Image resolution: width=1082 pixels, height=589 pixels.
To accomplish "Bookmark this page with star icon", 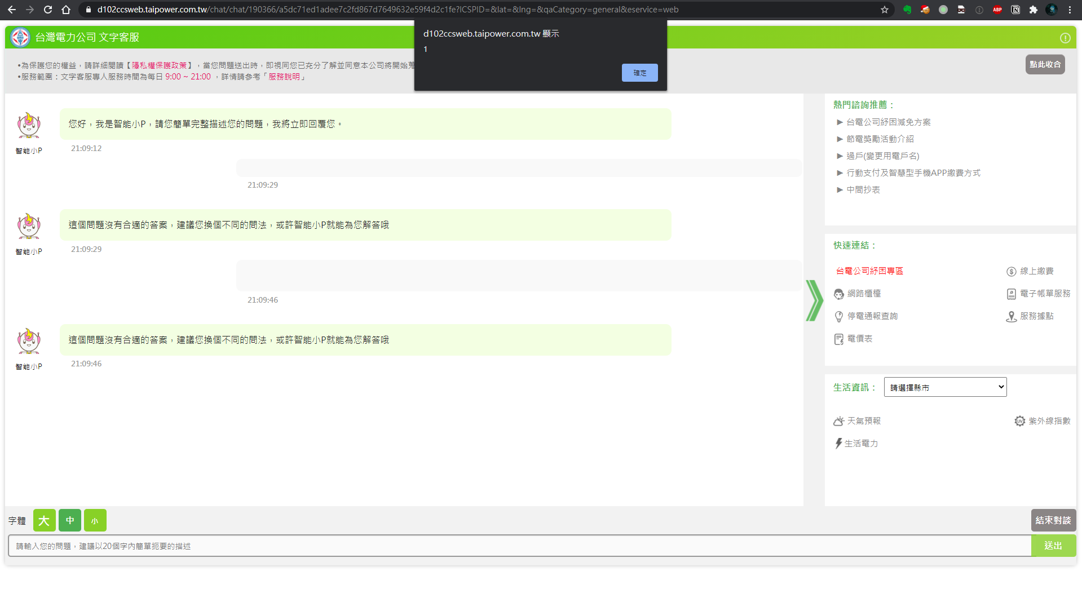I will pyautogui.click(x=884, y=10).
